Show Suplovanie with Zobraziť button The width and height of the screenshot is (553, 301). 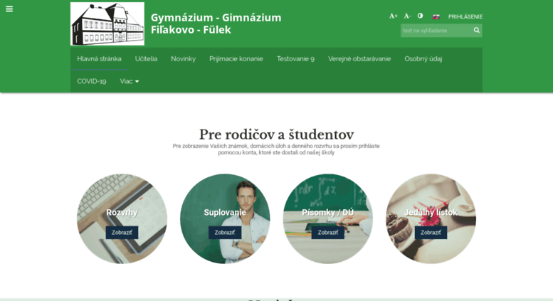click(225, 232)
